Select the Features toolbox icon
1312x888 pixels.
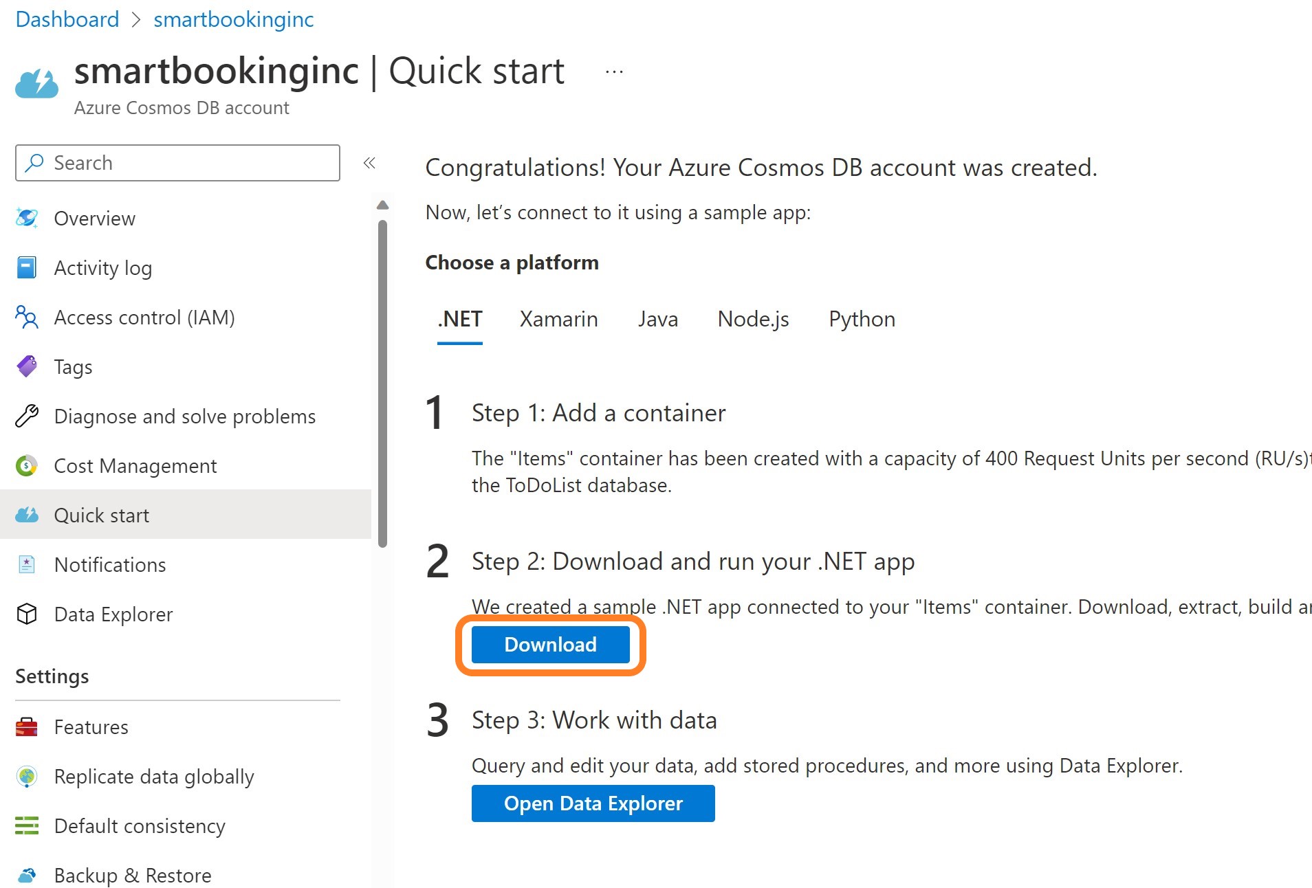(27, 727)
